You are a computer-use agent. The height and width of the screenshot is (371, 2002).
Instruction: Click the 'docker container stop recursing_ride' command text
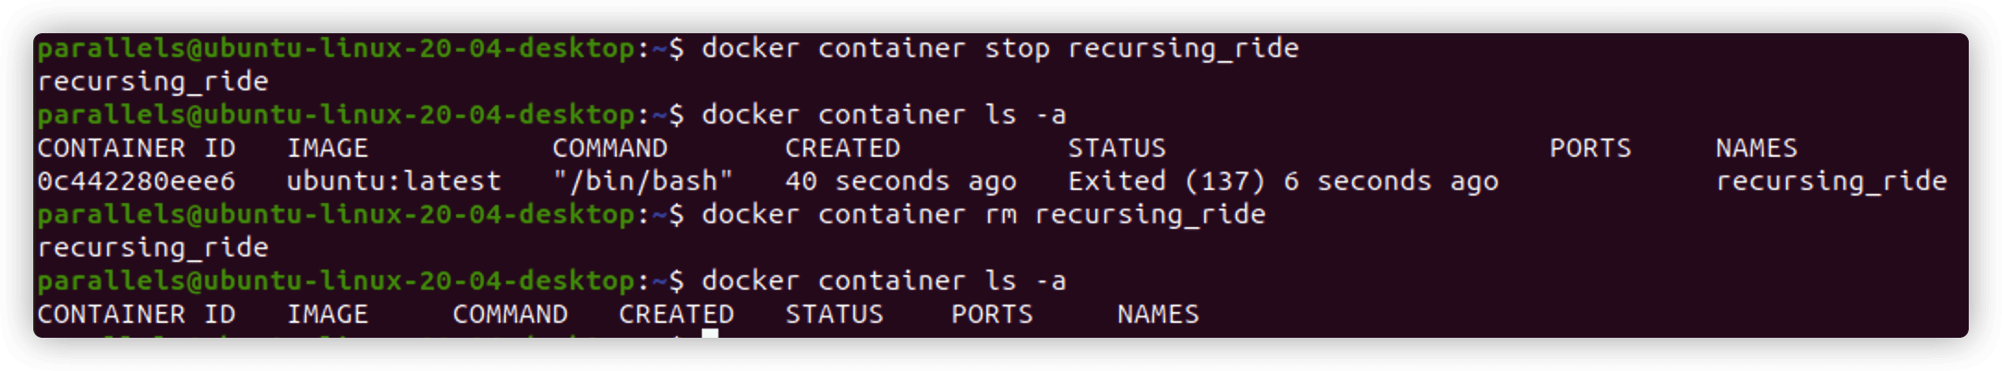[1000, 48]
